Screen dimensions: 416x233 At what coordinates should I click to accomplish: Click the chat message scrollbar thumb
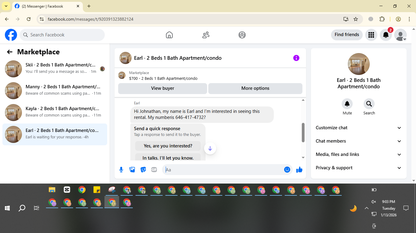303,133
